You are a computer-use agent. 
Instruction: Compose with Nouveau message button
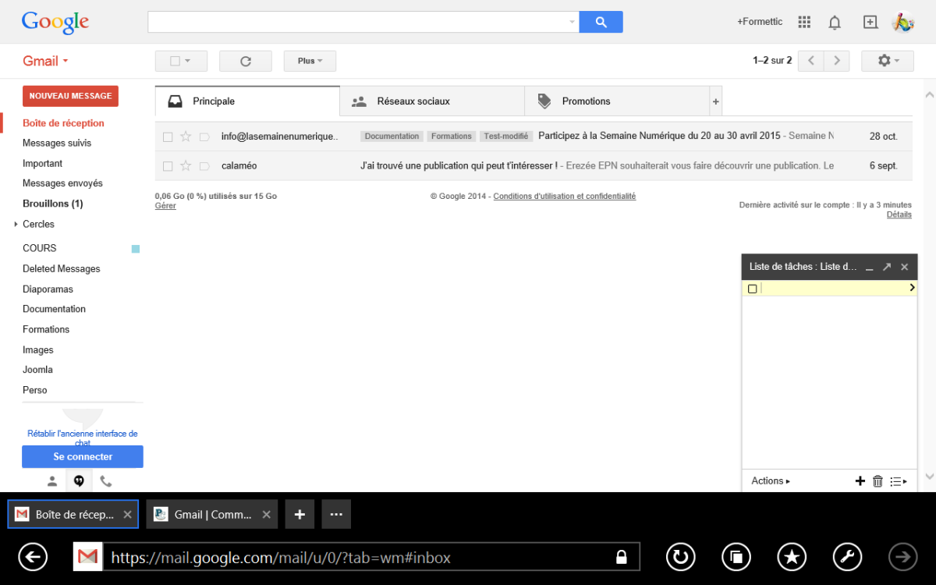(x=70, y=96)
